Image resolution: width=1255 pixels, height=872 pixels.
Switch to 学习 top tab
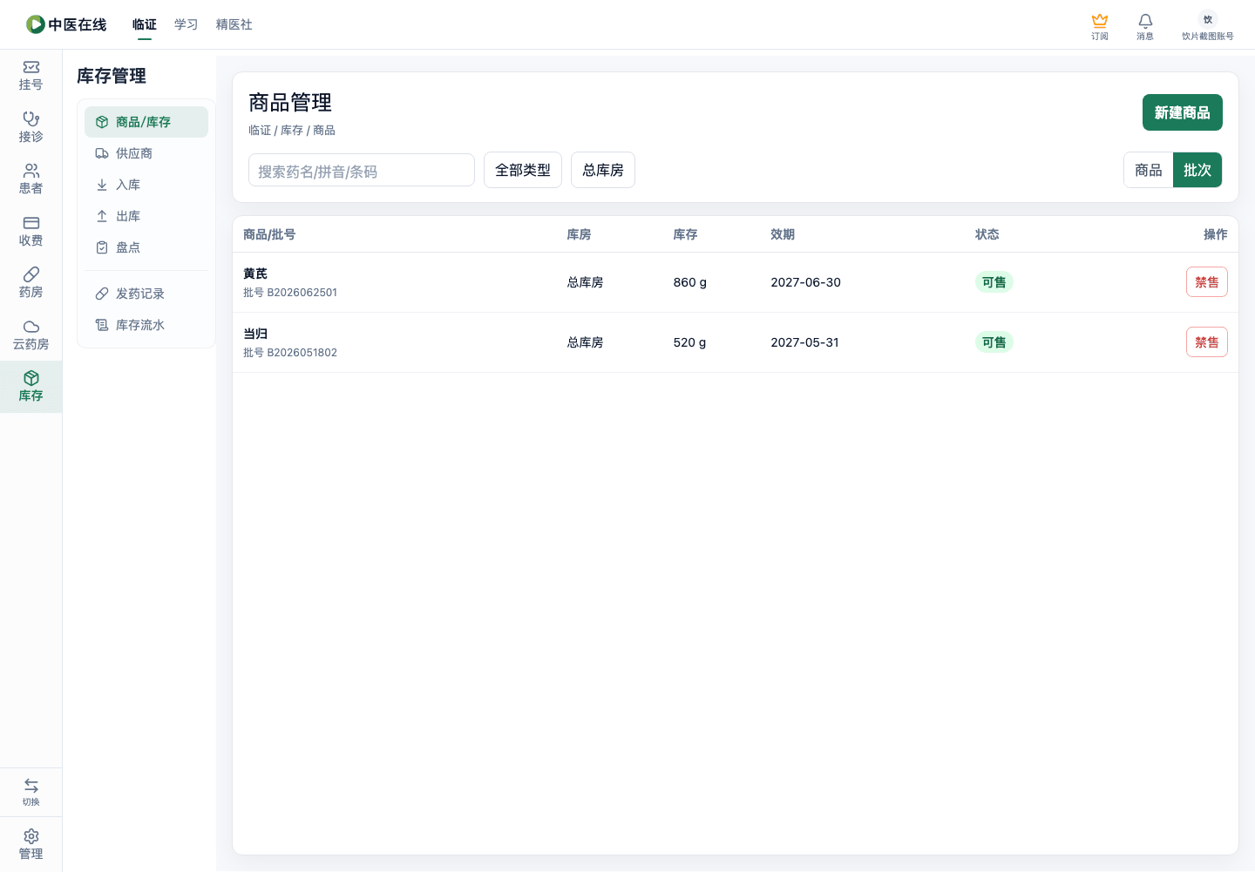(187, 24)
